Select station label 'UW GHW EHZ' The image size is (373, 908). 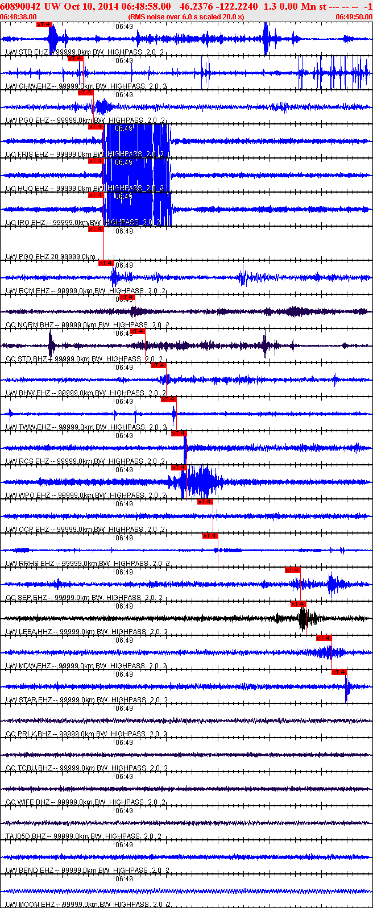pyautogui.click(x=28, y=86)
